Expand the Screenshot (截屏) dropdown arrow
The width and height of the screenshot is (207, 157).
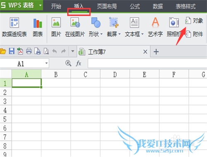(120, 34)
